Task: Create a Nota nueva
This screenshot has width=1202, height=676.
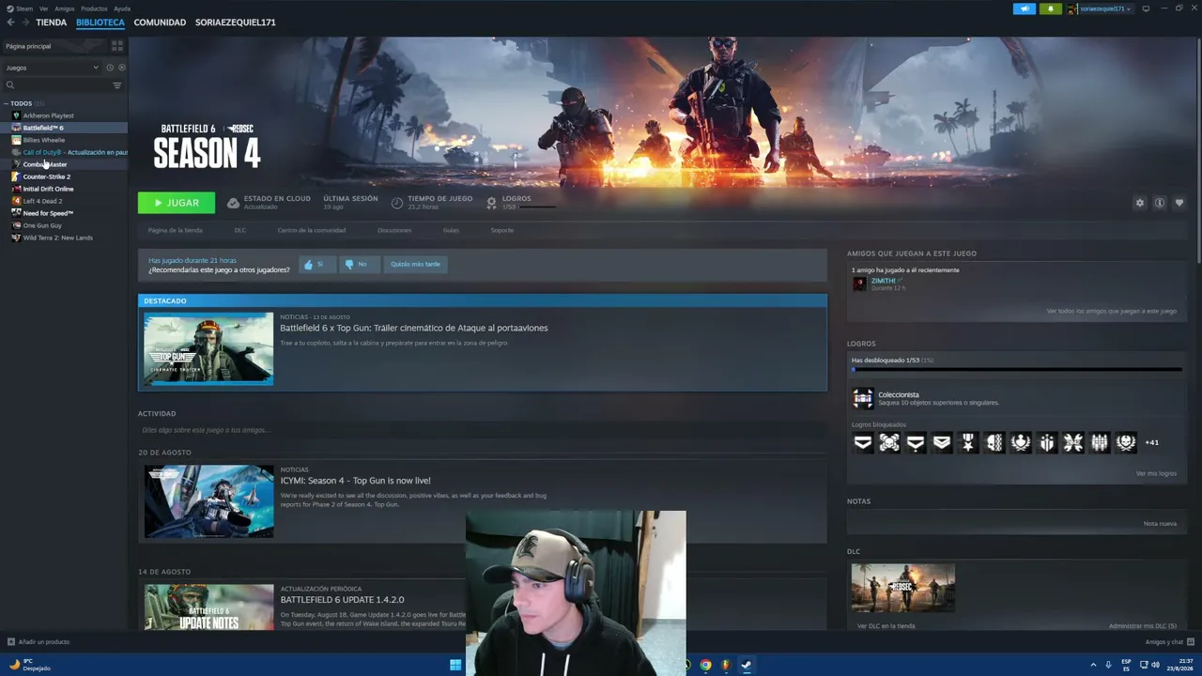Action: [1160, 524]
